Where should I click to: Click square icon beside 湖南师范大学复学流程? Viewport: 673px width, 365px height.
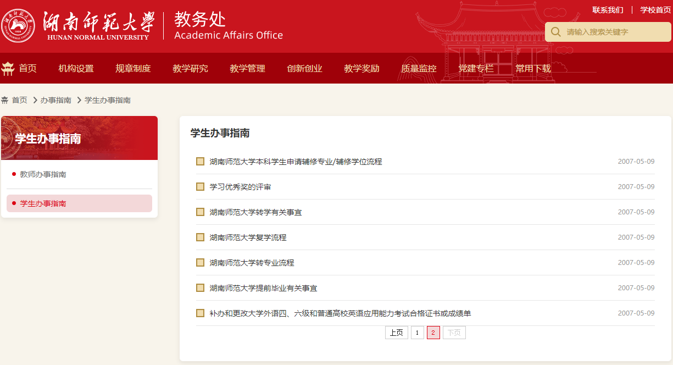pyautogui.click(x=200, y=237)
